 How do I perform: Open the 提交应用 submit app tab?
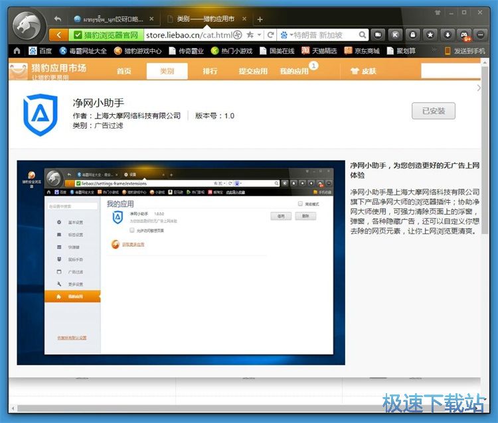pos(253,71)
